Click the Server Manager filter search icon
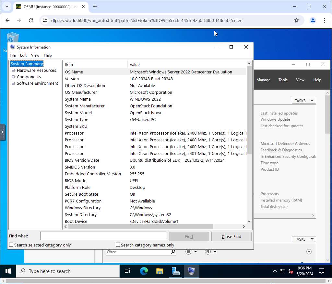 [173, 251]
